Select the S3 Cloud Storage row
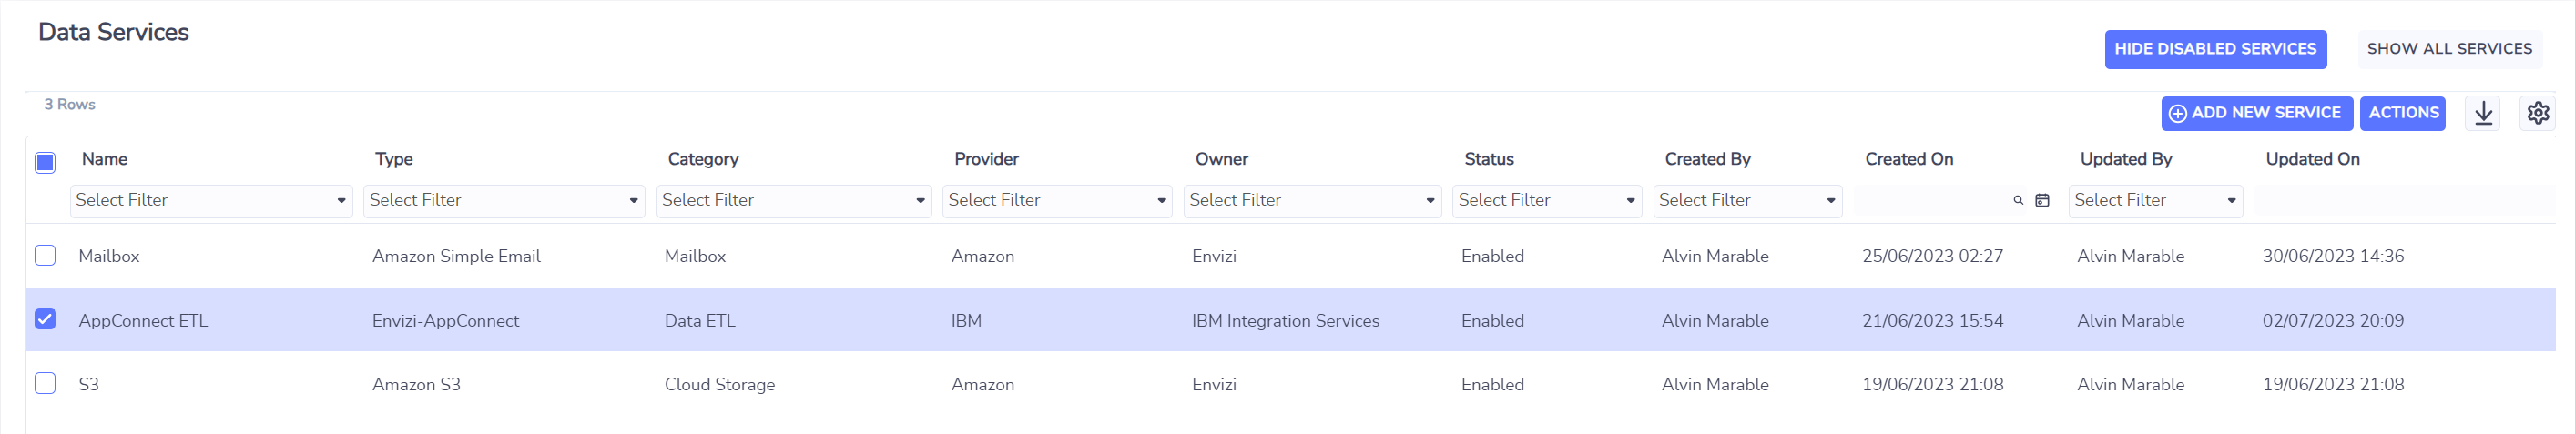This screenshot has height=434, width=2575. point(1289,384)
